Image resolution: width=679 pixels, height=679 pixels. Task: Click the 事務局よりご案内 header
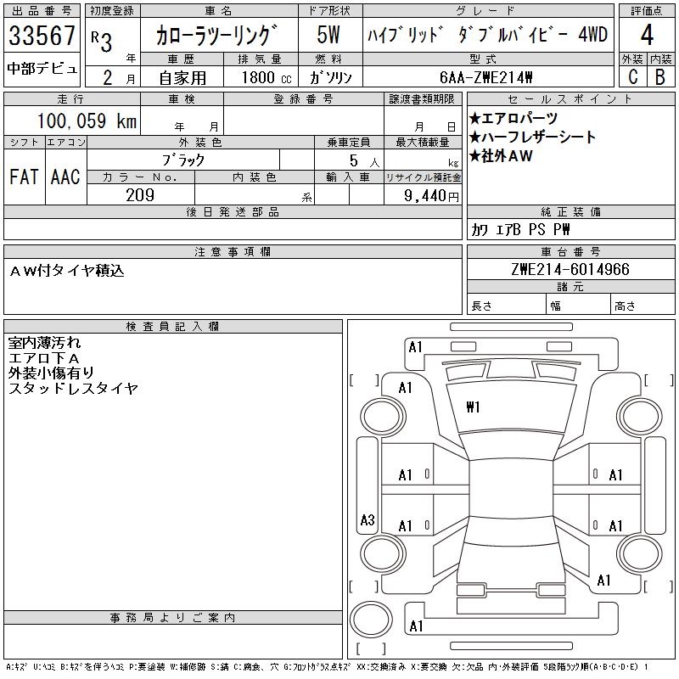pyautogui.click(x=173, y=618)
